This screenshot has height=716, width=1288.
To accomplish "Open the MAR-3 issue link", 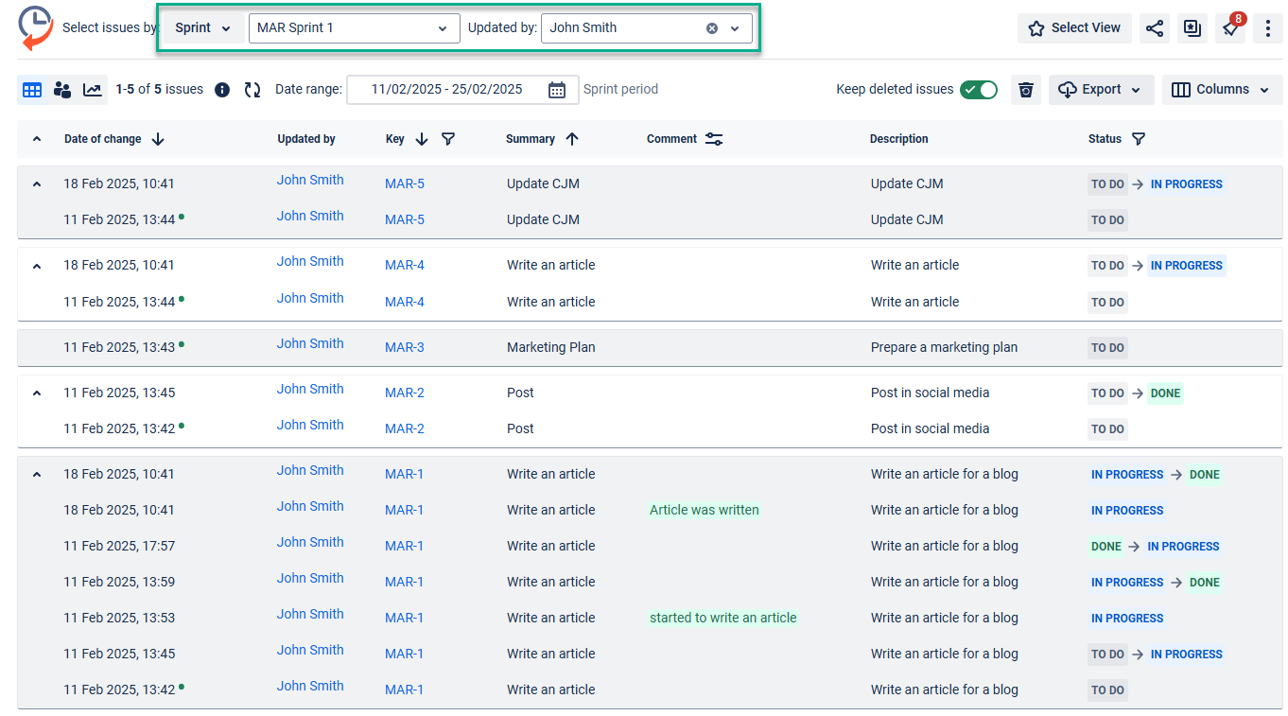I will (404, 347).
